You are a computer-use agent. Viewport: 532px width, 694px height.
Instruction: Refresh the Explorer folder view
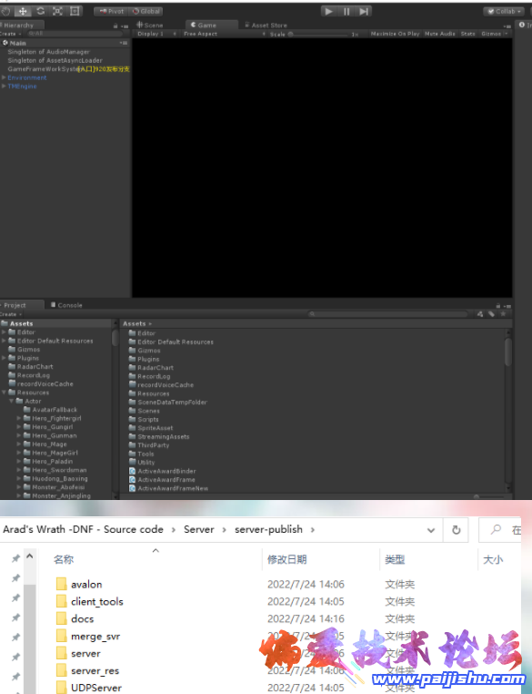(456, 530)
